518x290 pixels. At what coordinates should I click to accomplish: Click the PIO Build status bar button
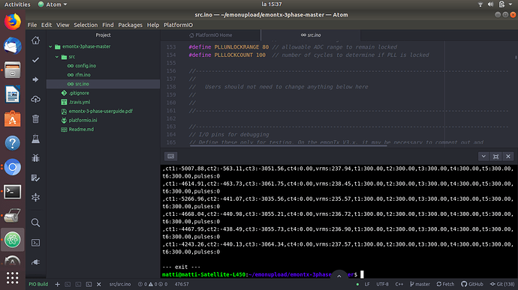coord(38,284)
